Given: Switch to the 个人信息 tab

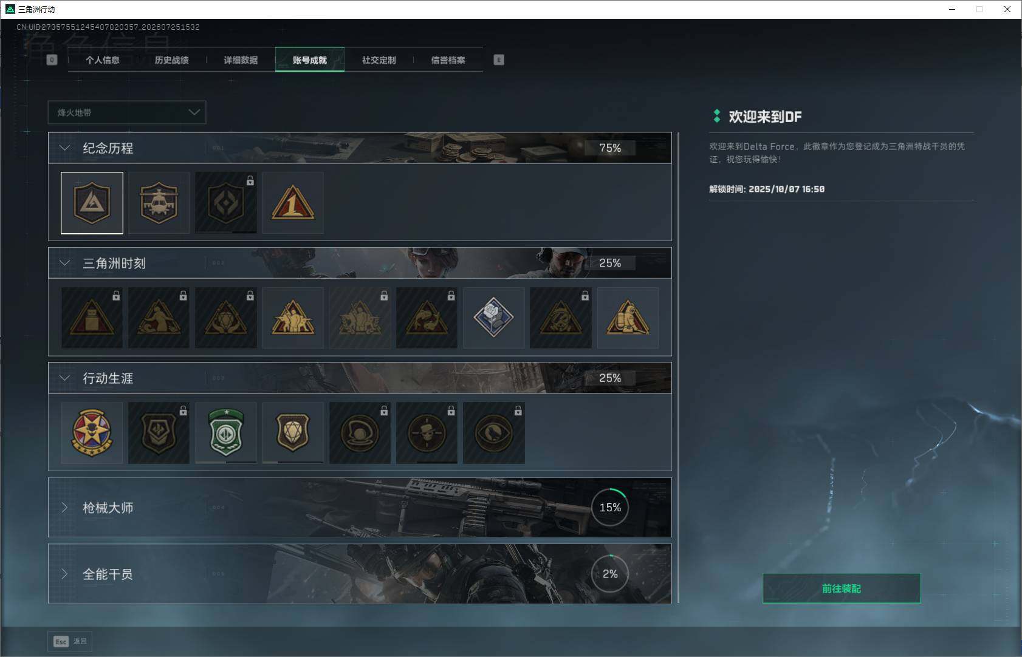Looking at the screenshot, I should tap(103, 60).
